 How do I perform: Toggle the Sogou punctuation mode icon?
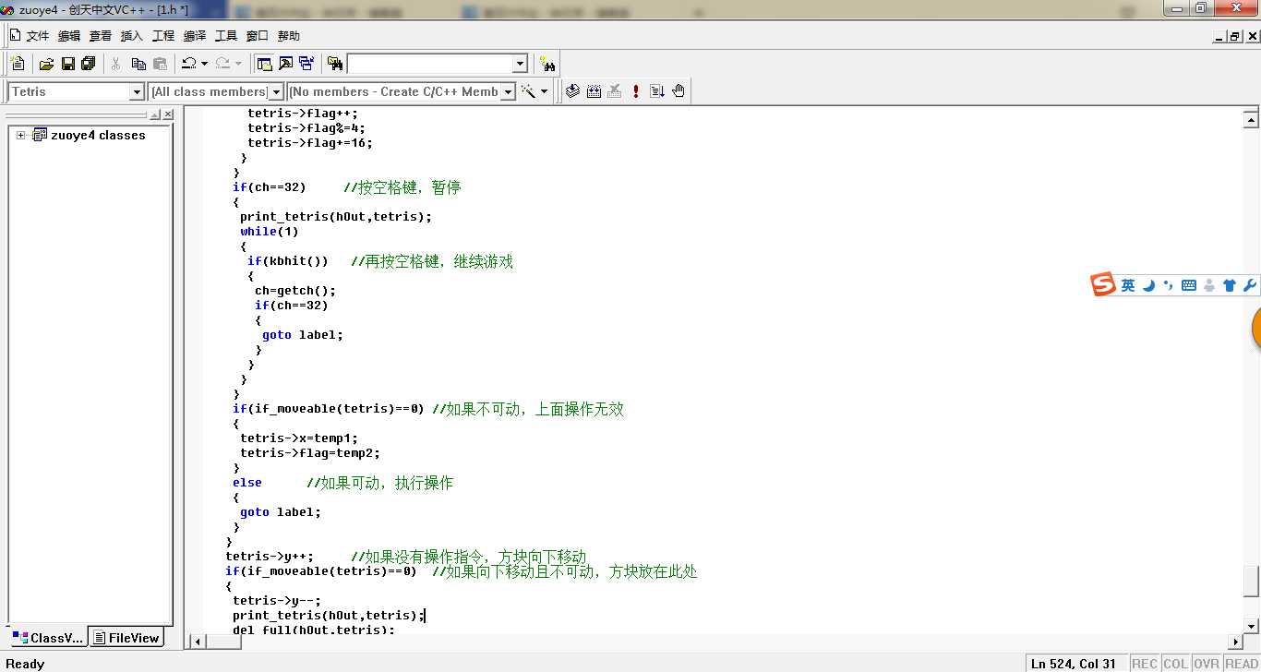pos(1168,286)
